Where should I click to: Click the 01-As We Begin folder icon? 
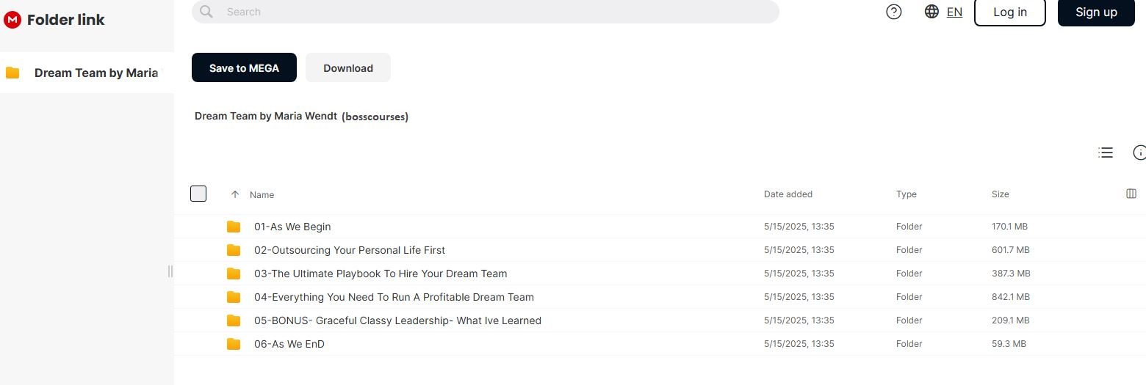(234, 227)
